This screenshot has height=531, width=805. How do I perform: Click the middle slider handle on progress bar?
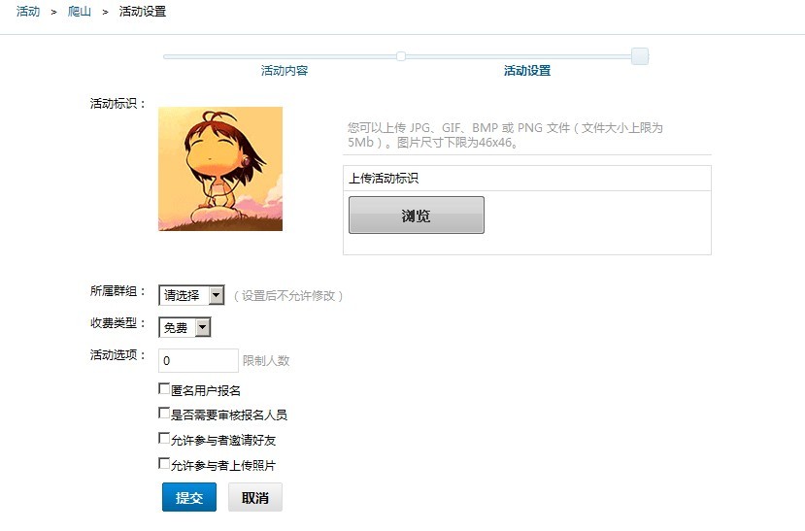coord(401,56)
